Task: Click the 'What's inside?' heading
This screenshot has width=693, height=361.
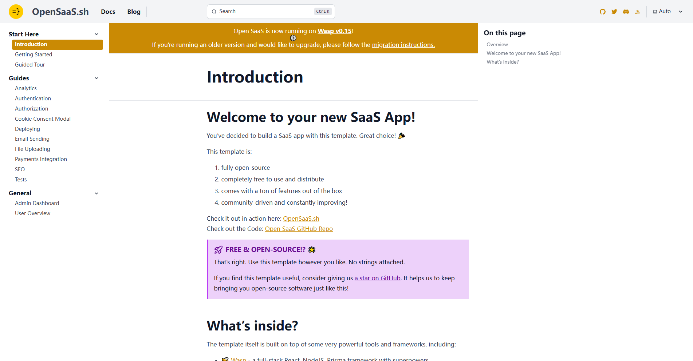Action: tap(252, 326)
